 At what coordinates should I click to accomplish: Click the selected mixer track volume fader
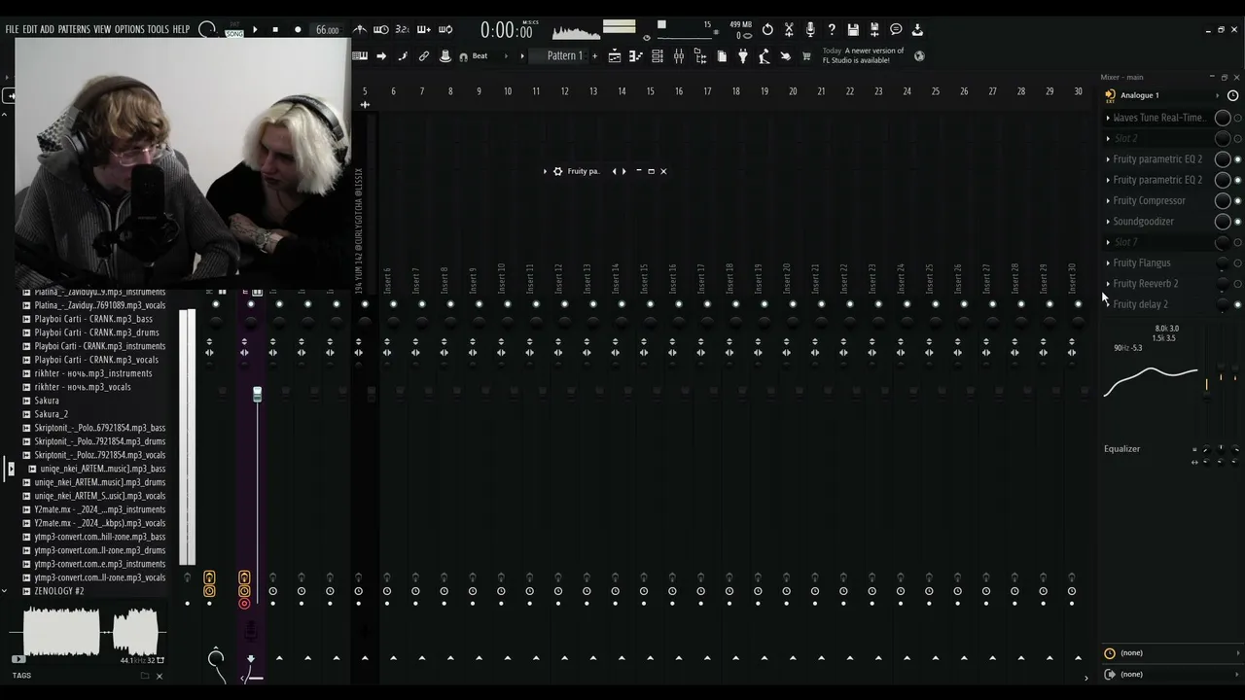(x=257, y=394)
